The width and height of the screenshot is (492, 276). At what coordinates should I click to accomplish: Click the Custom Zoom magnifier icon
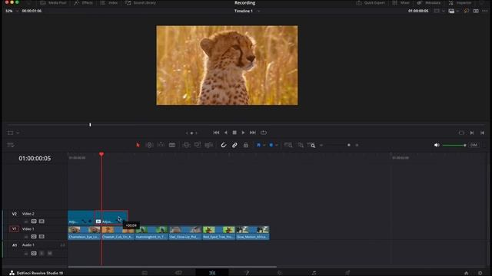click(311, 145)
